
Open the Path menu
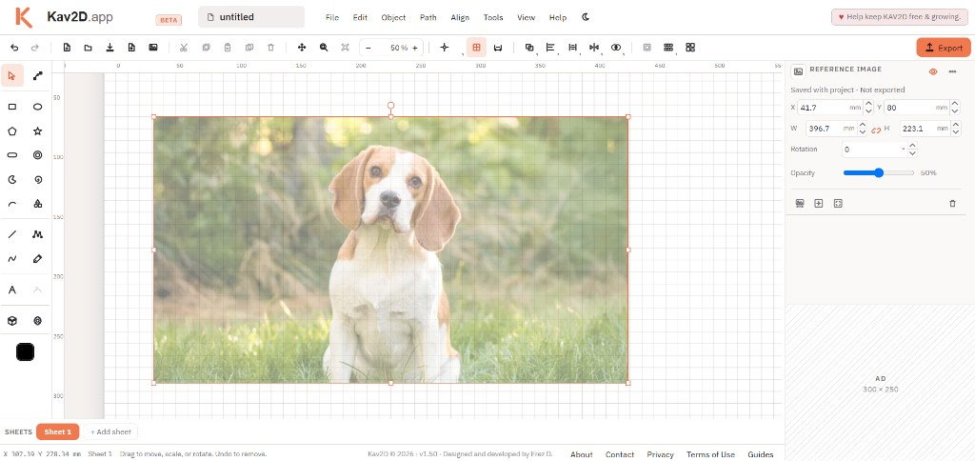tap(428, 17)
